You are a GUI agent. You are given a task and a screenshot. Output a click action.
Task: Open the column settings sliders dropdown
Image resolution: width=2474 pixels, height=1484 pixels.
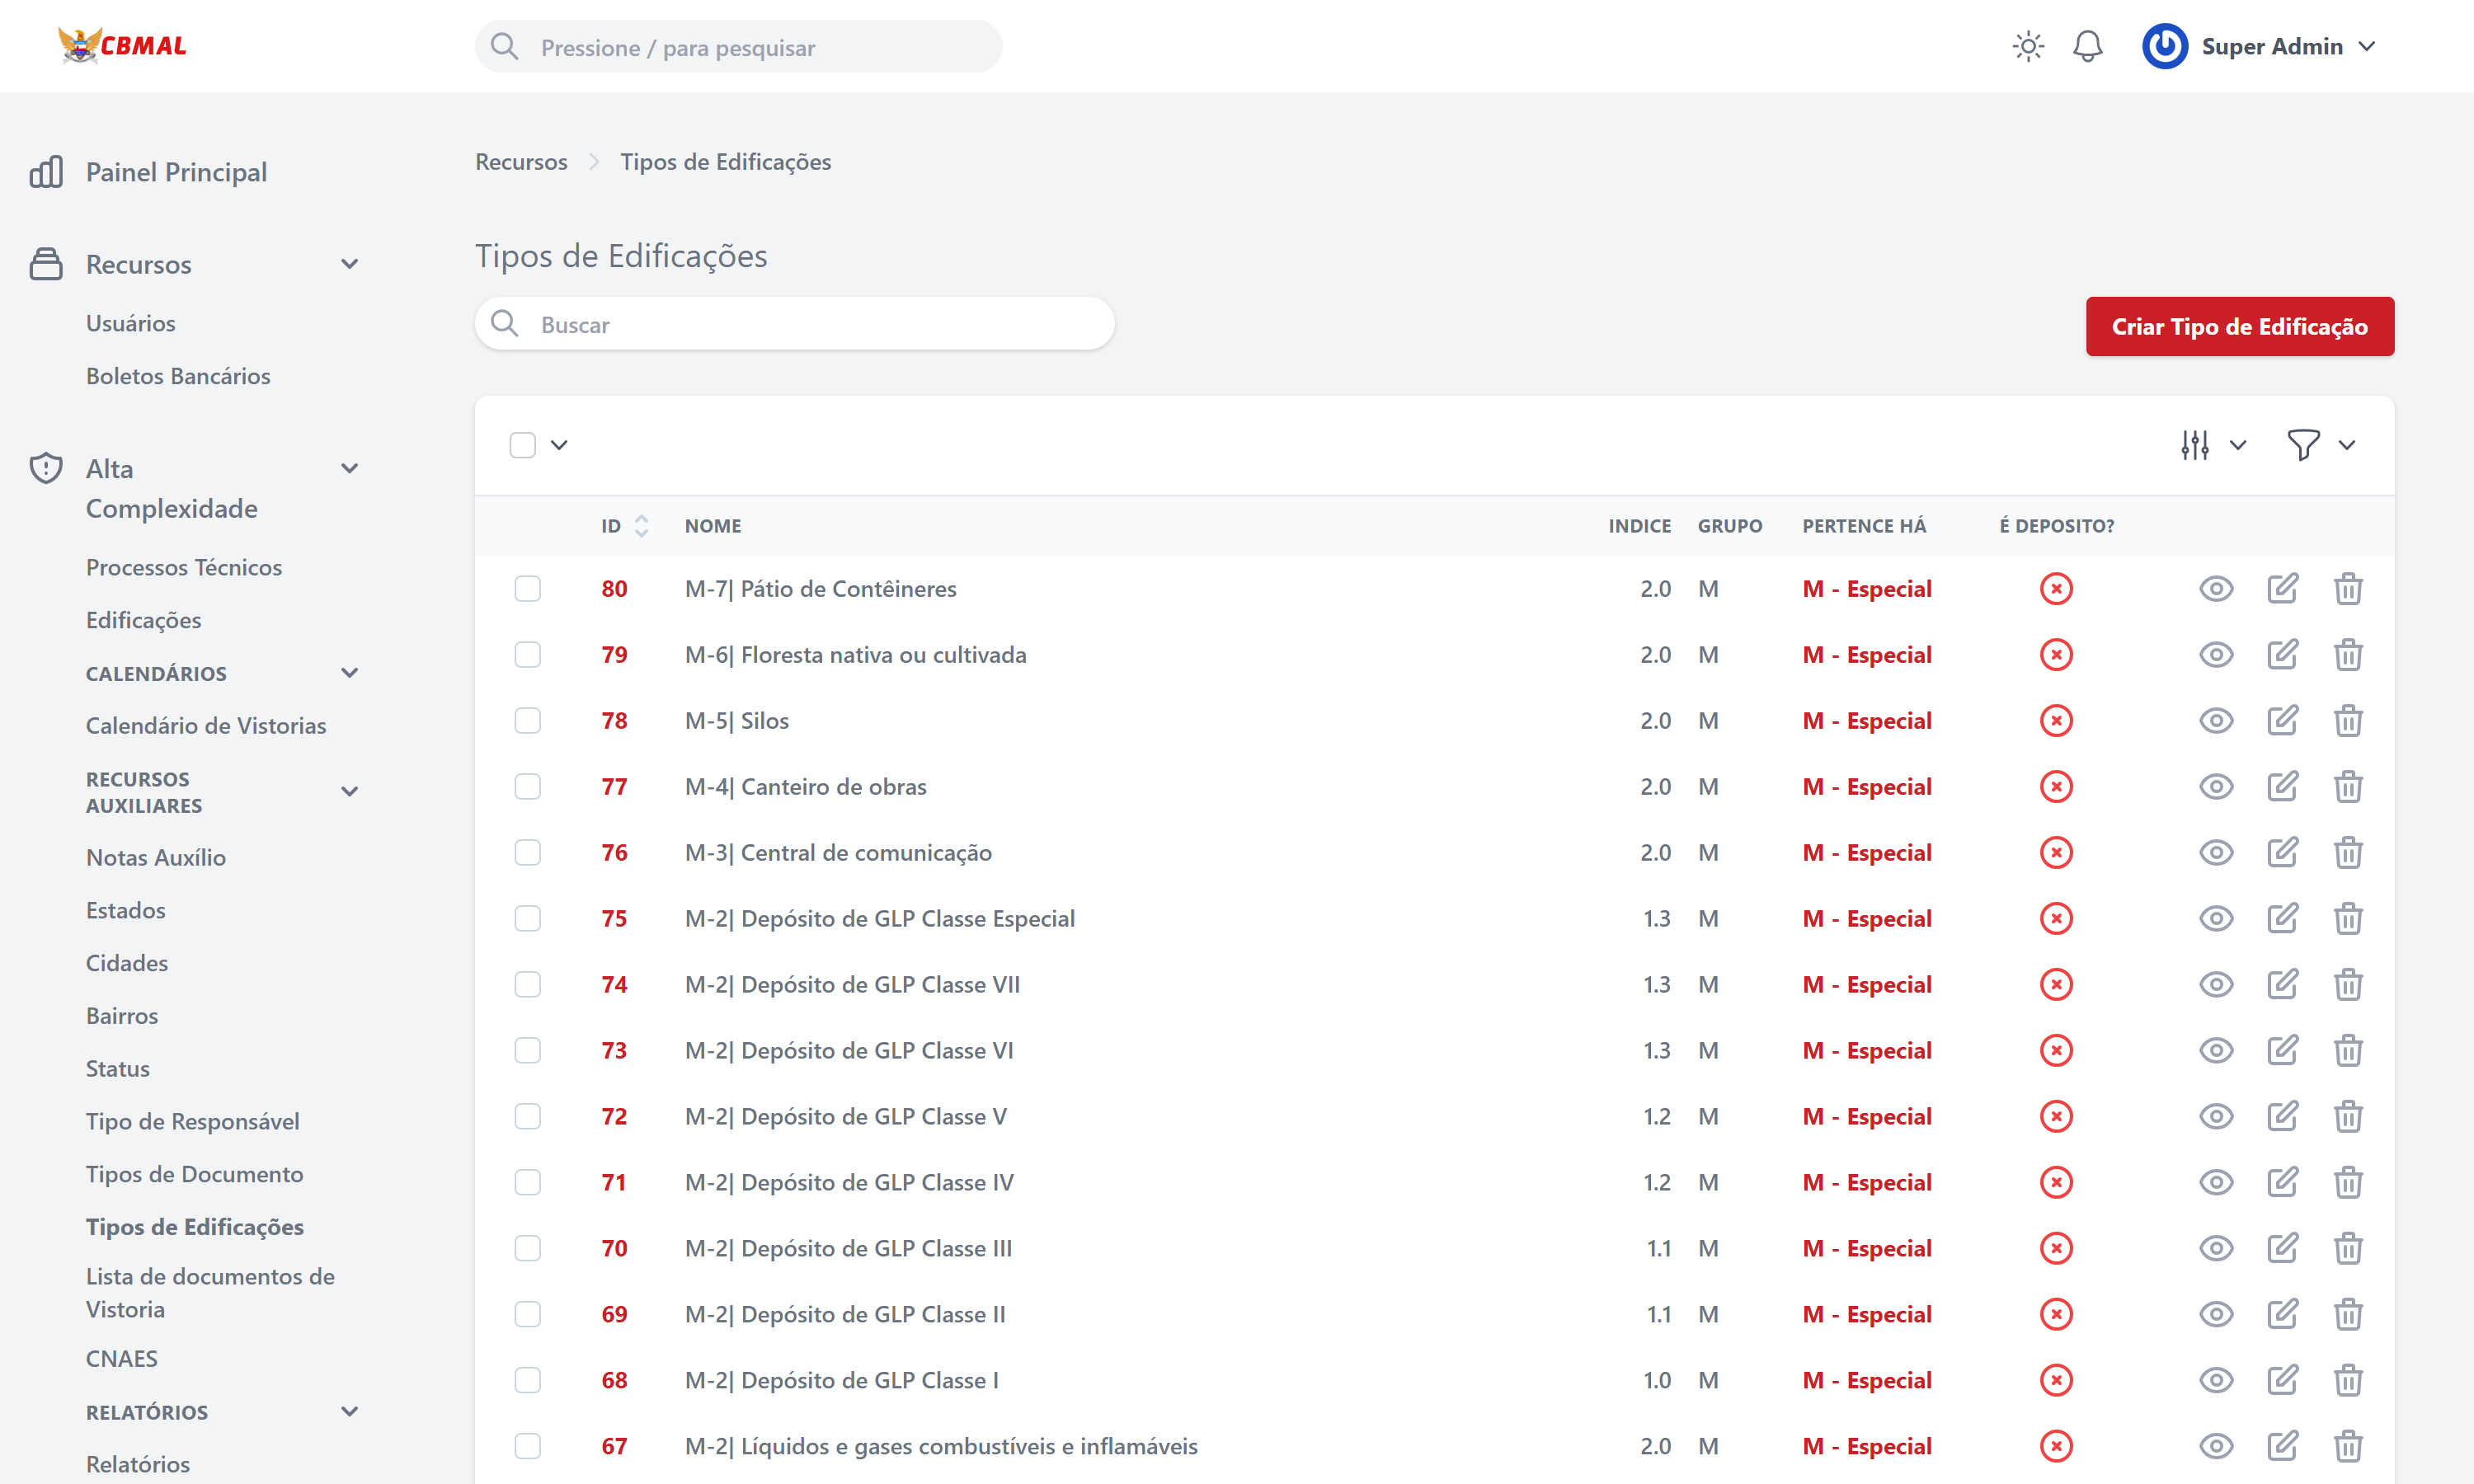coord(2211,445)
